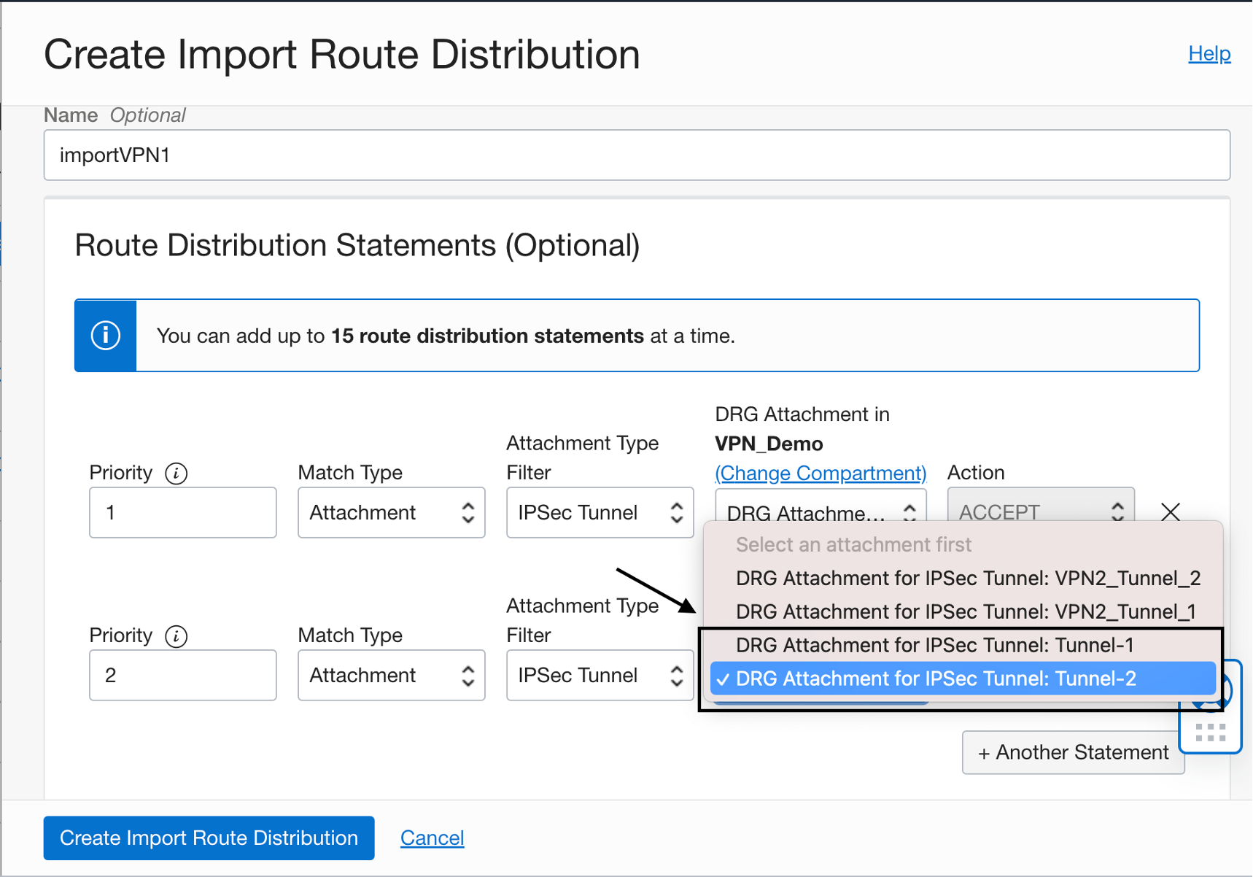1253x877 pixels.
Task: Choose checked DRG Attachment for Tunnel-2
Action: coord(935,679)
